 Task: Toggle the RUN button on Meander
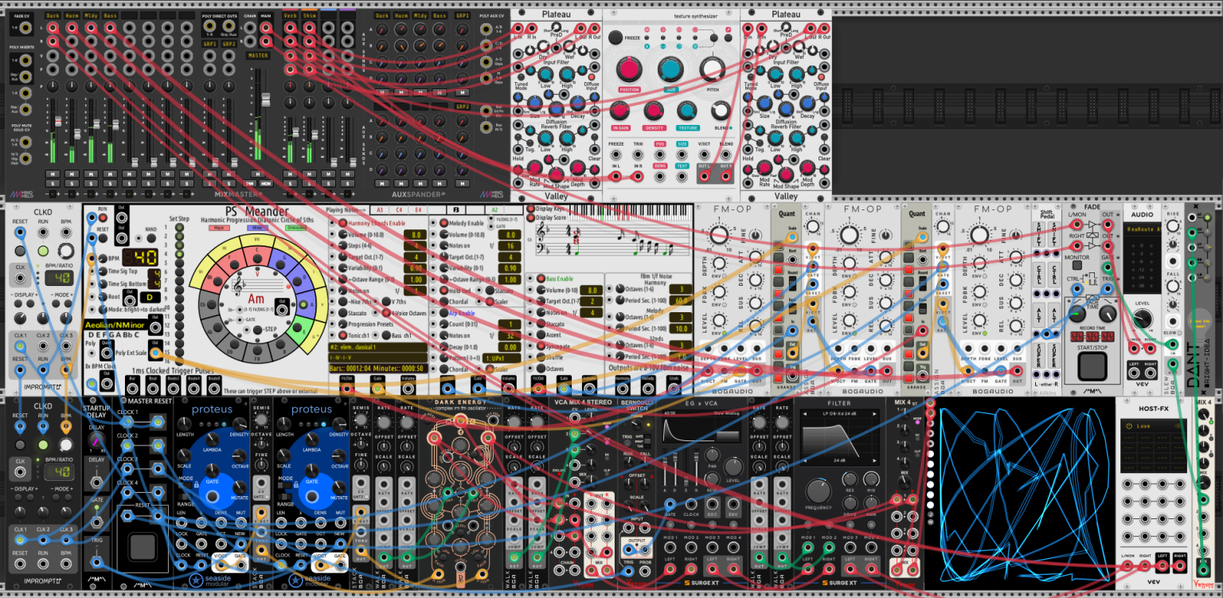[x=102, y=216]
